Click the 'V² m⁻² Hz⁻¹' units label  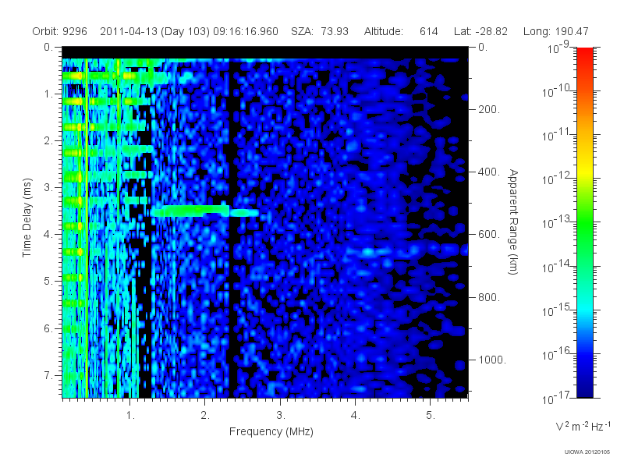tap(583, 426)
